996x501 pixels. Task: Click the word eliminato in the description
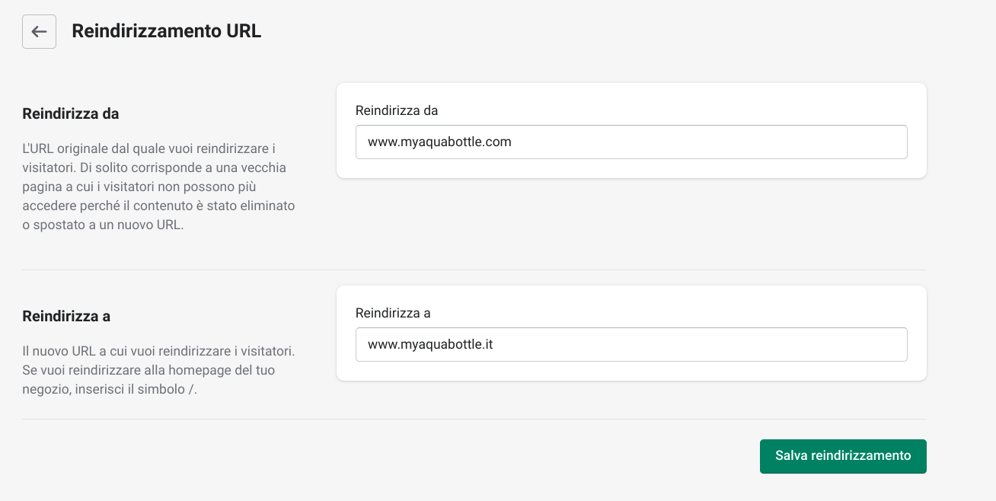point(266,206)
